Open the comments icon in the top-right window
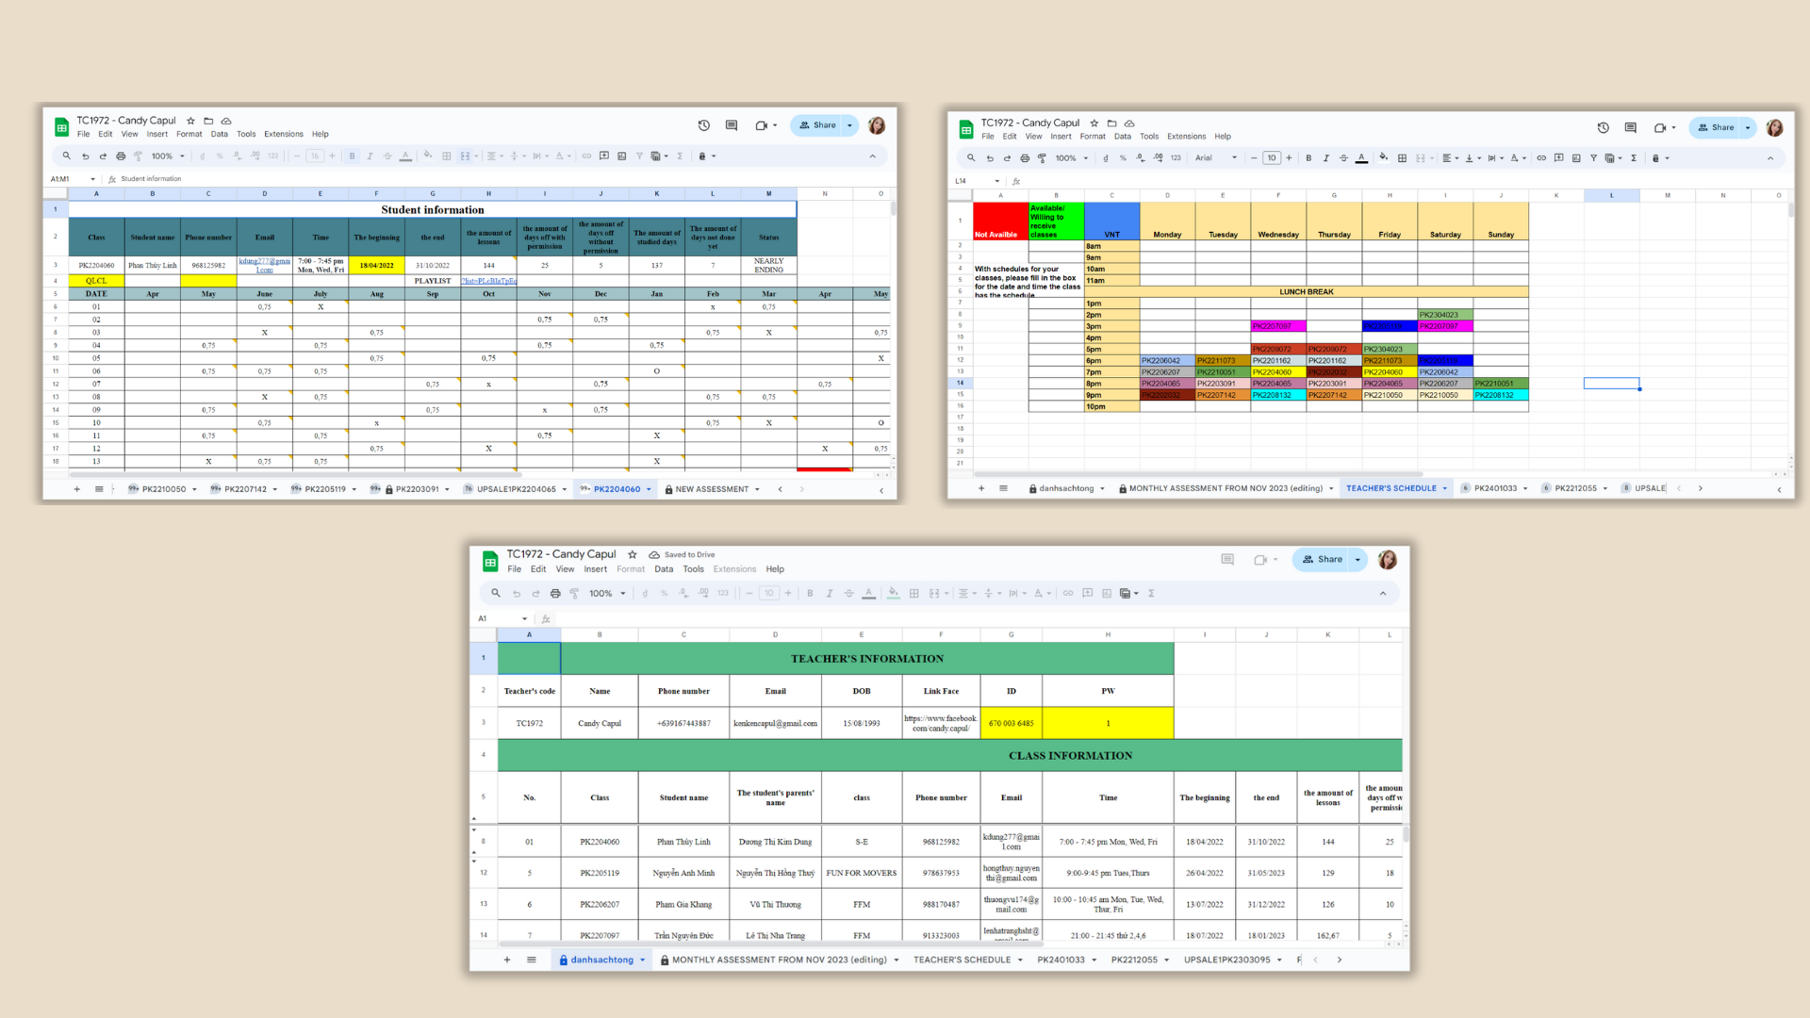 click(1630, 127)
